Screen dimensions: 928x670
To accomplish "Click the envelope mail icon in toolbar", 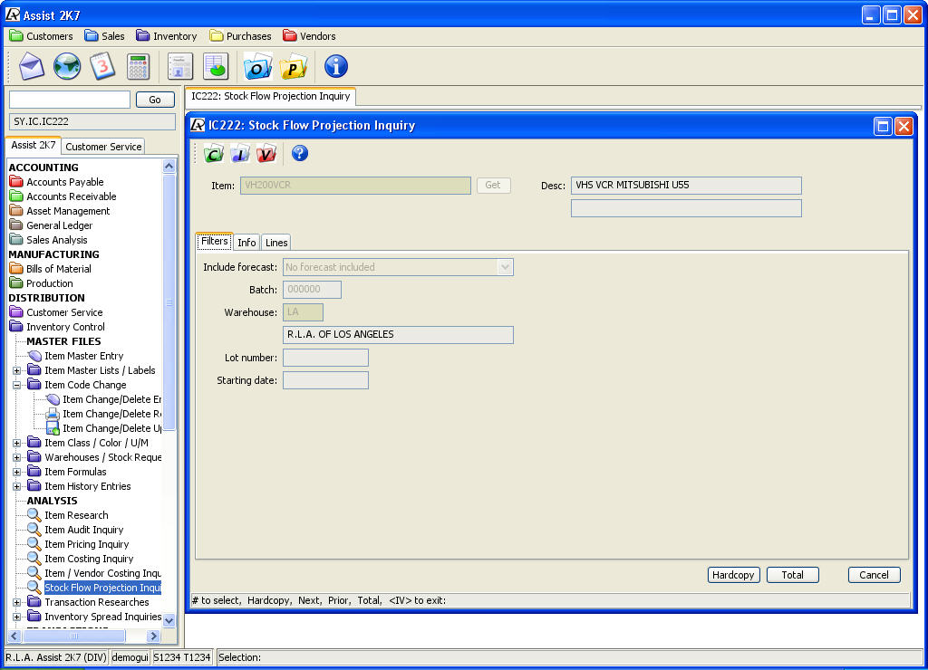I will click(x=32, y=66).
